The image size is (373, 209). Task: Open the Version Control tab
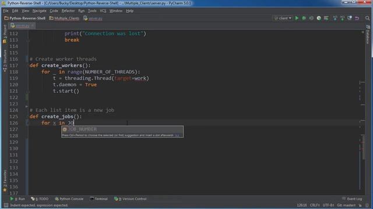(x=130, y=199)
